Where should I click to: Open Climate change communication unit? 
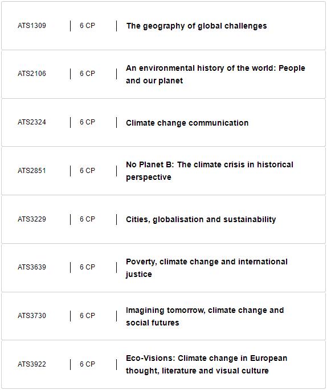coord(187,123)
